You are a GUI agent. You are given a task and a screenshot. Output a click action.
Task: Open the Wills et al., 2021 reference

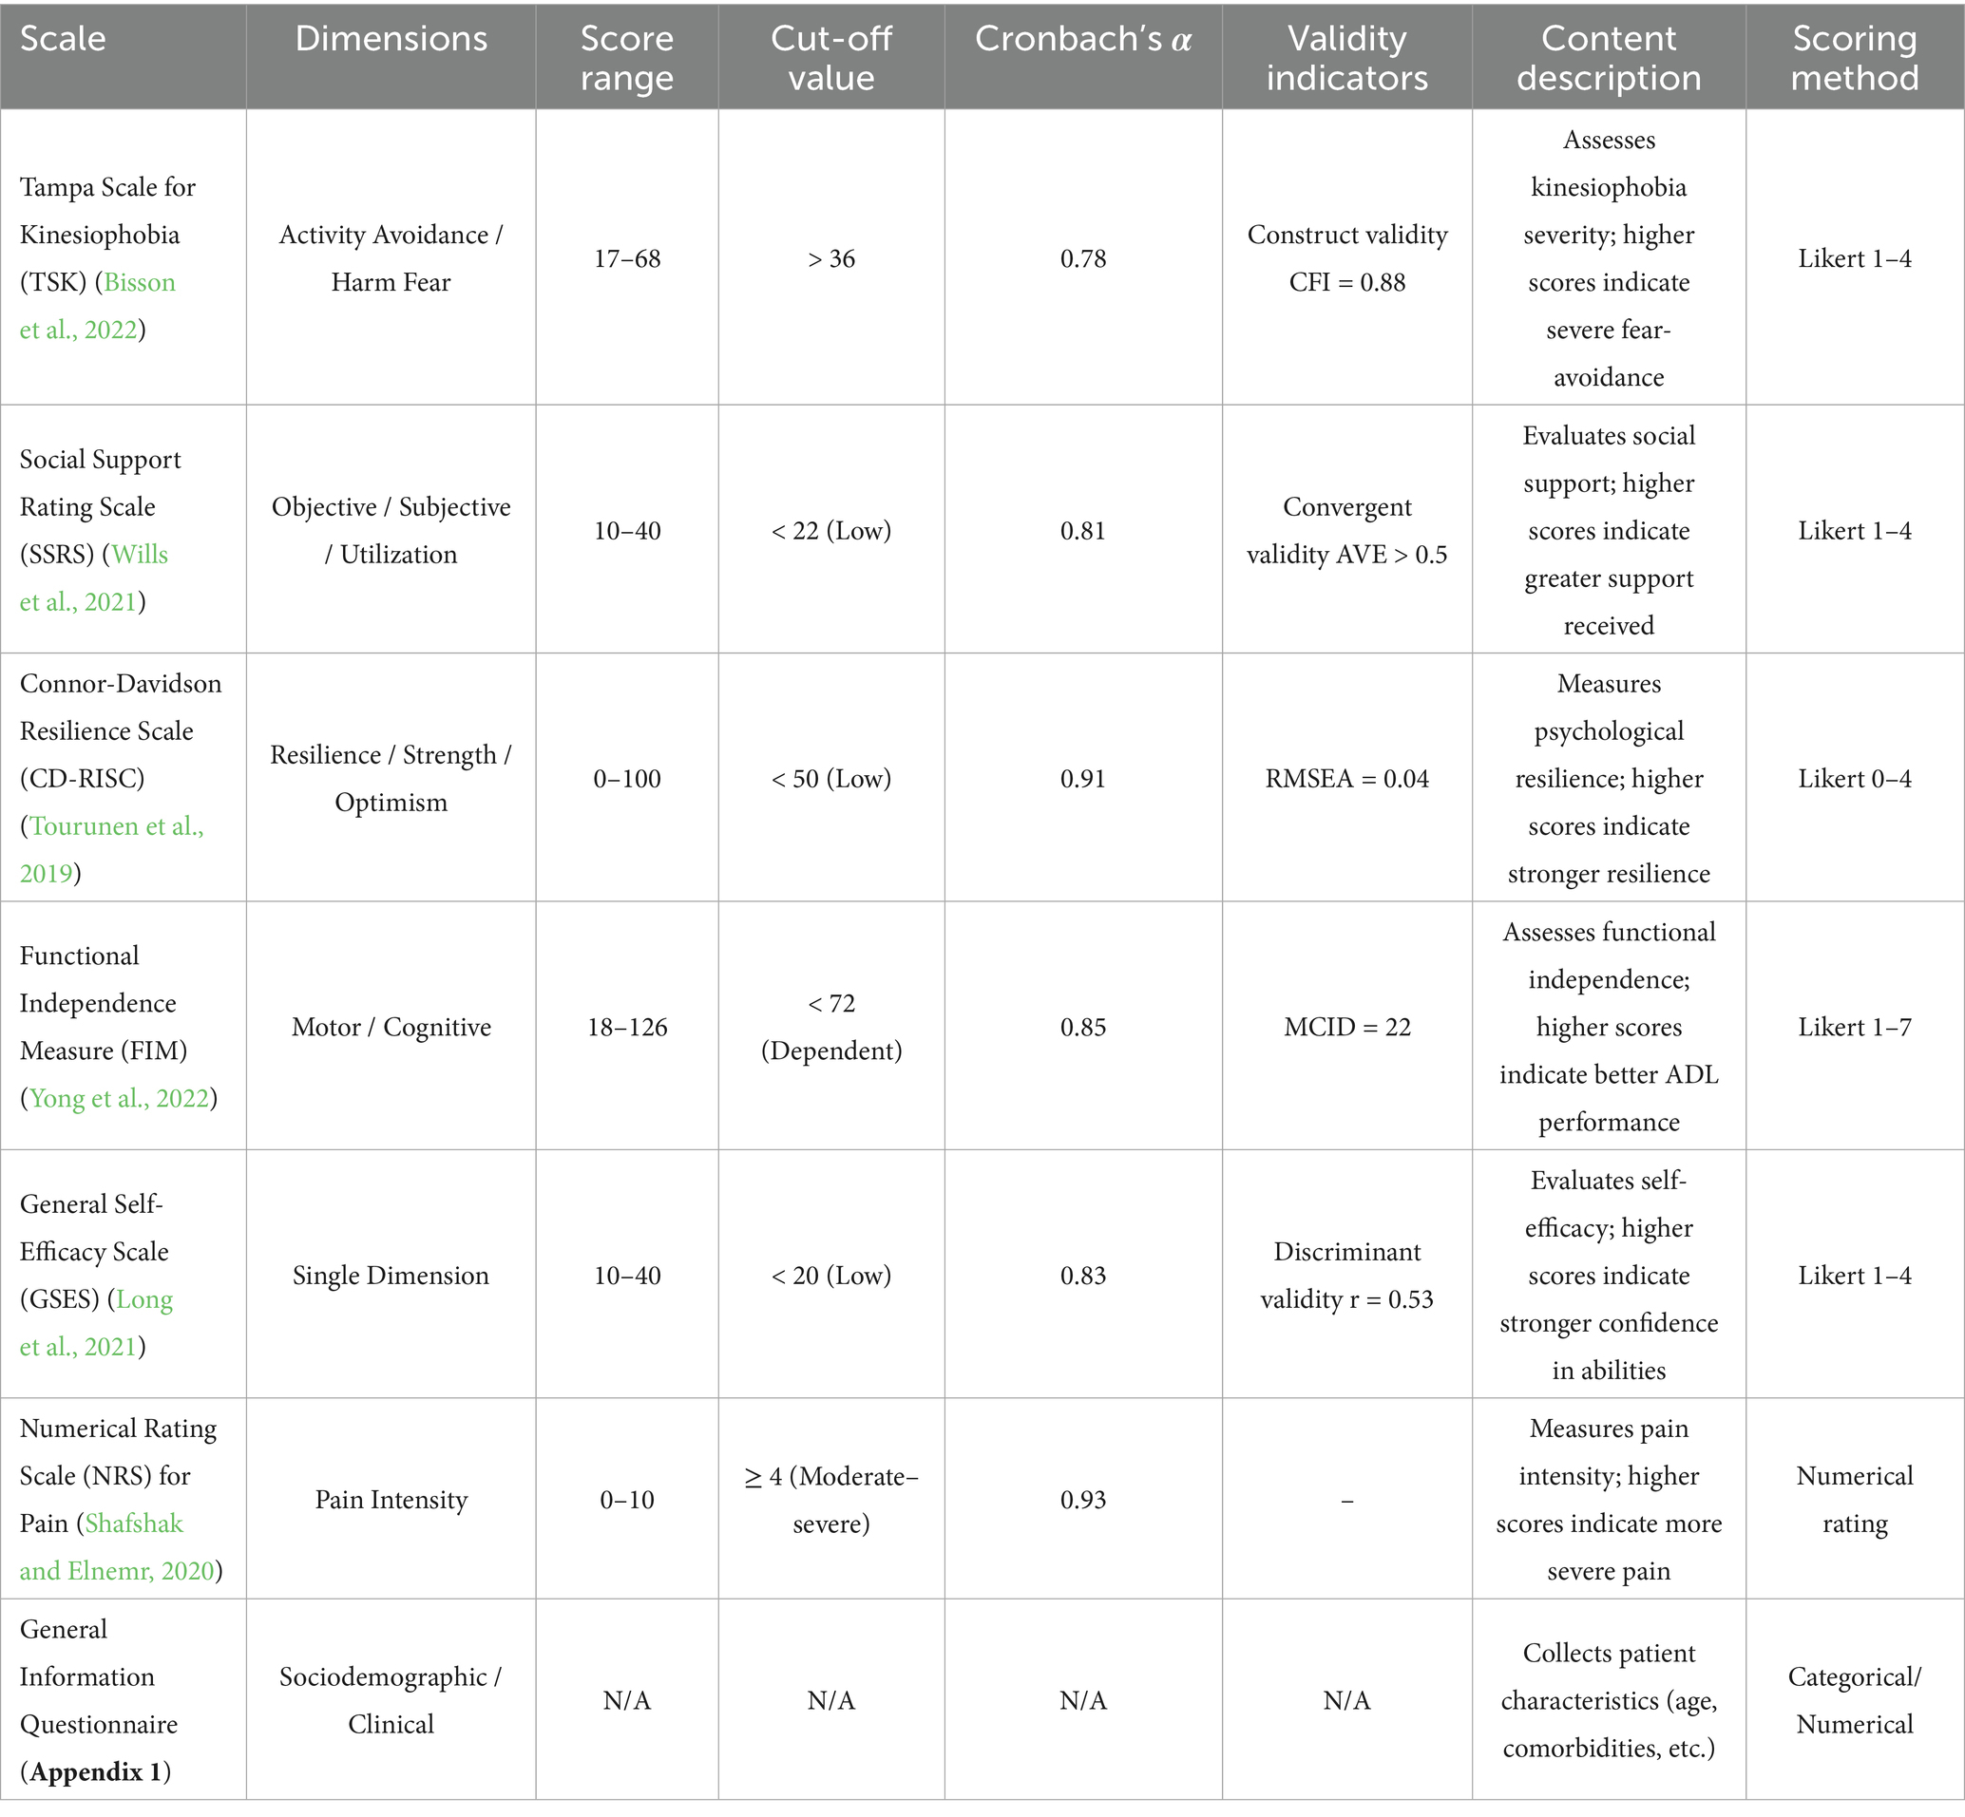pyautogui.click(x=93, y=578)
